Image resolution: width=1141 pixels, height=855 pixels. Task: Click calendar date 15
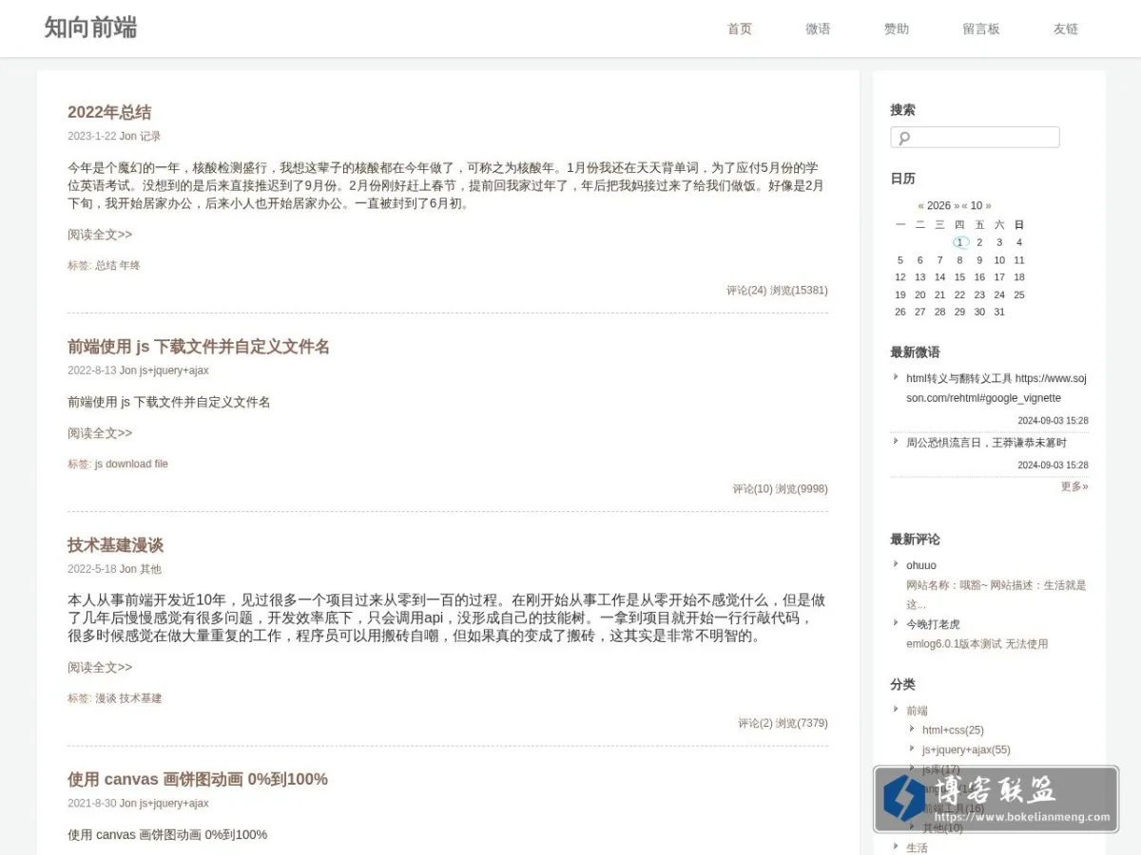[x=959, y=277]
